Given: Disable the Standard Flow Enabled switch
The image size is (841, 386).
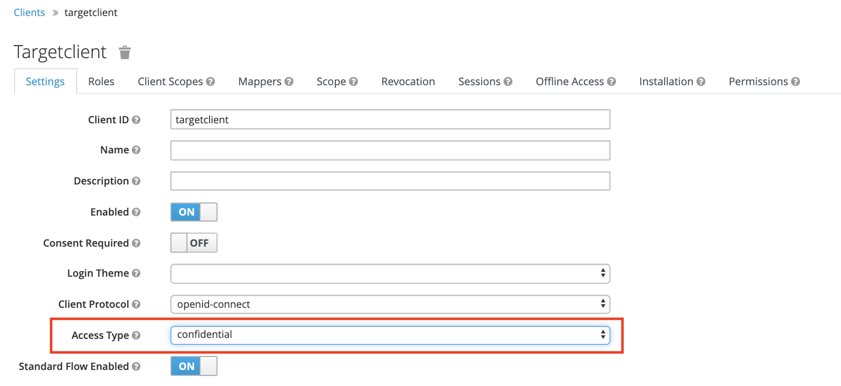Looking at the screenshot, I should click(x=193, y=366).
